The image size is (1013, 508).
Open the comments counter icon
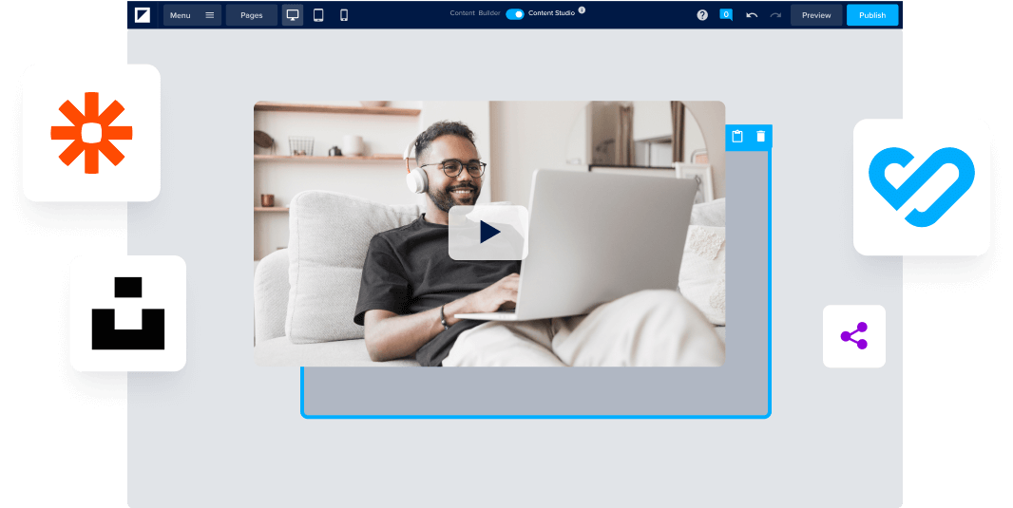tap(726, 15)
